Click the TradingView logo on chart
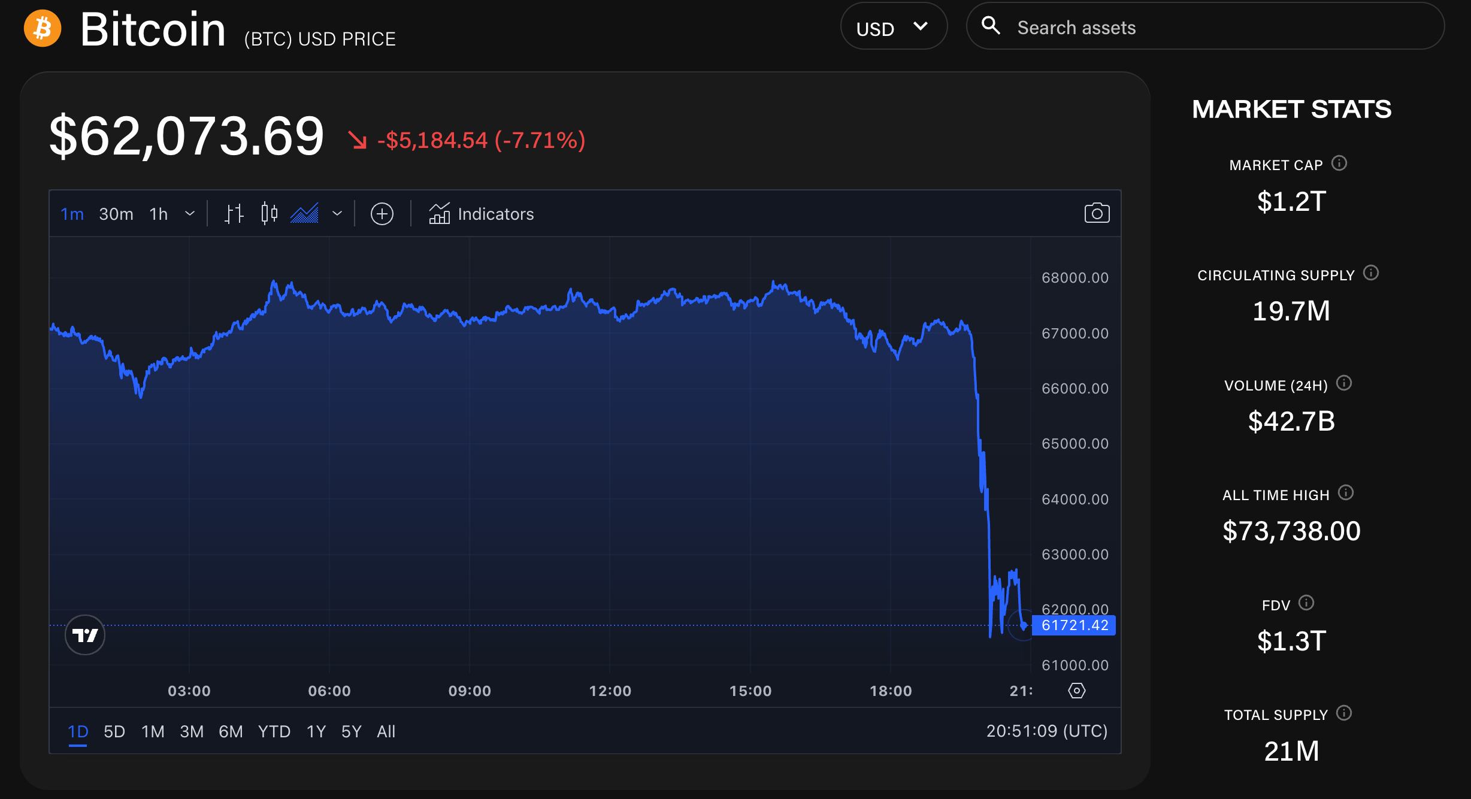This screenshot has height=799, width=1471. (85, 635)
